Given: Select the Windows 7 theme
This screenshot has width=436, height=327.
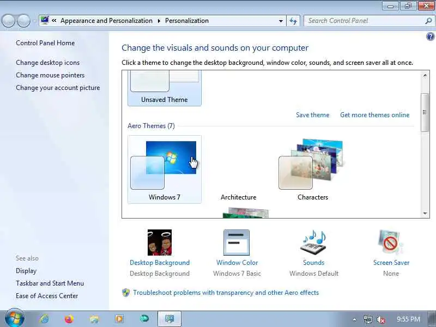Looking at the screenshot, I should click(x=165, y=169).
